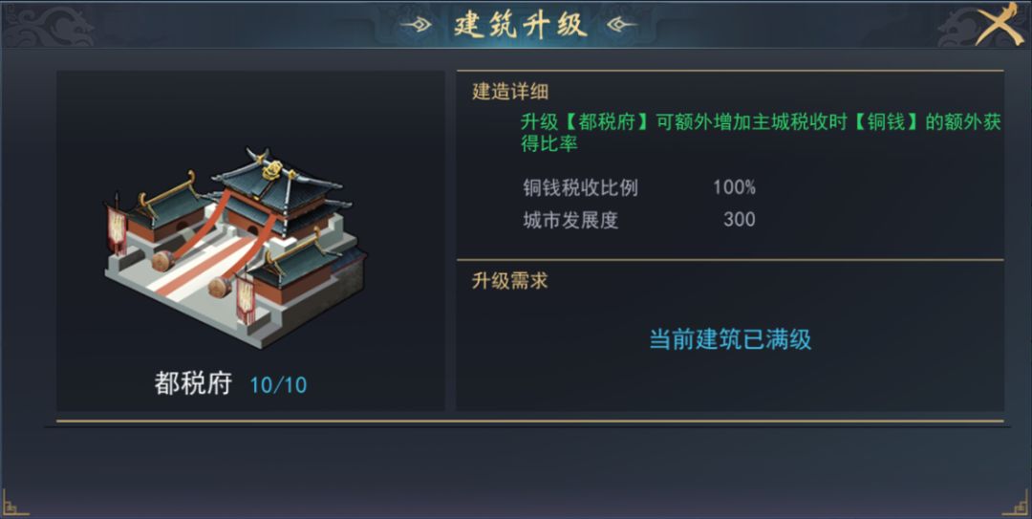Click the ornament right of the title
The width and height of the screenshot is (1032, 519).
click(x=622, y=25)
